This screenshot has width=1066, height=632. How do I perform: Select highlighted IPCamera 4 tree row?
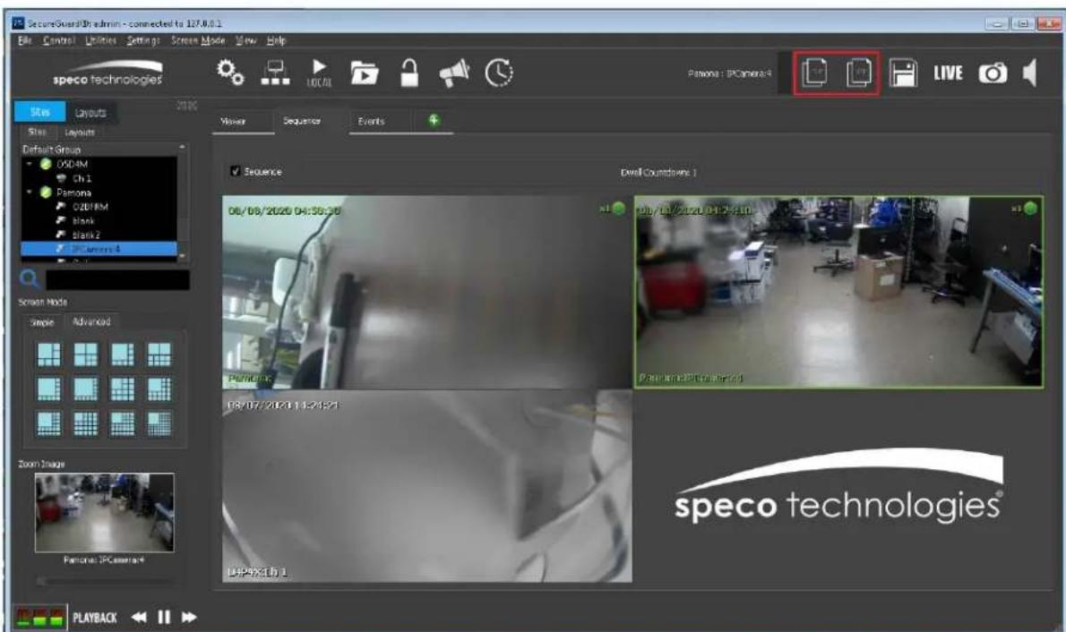pos(99,250)
